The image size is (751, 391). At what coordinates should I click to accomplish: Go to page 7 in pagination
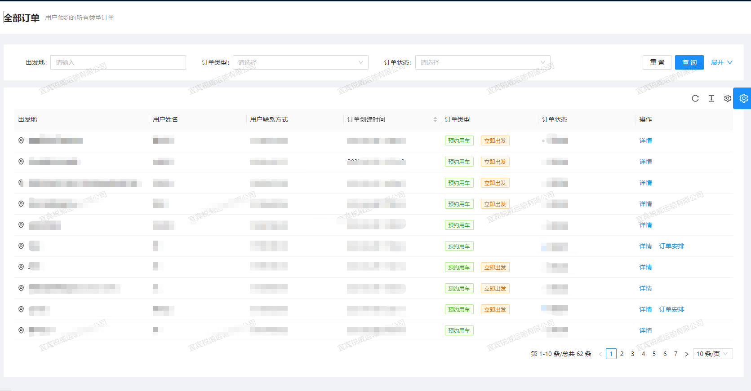click(x=676, y=354)
